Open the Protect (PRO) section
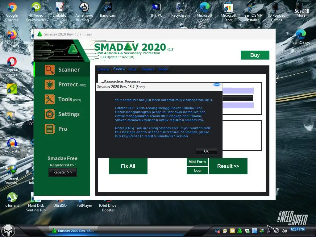The width and height of the screenshot is (316, 237). point(62,85)
